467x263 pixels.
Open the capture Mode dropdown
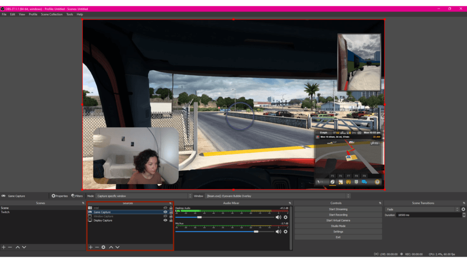pos(144,196)
